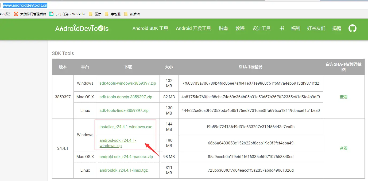
Task: Click Linux cell beside sdk-tools-linux zip
Action: pos(85,111)
